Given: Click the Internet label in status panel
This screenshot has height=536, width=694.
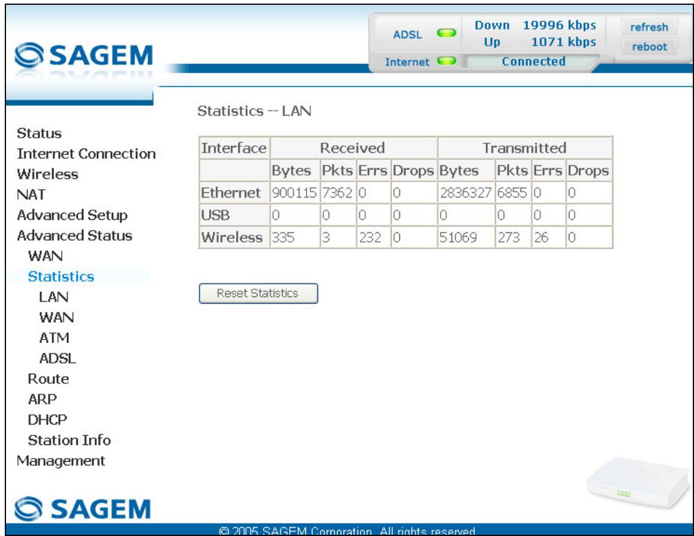Looking at the screenshot, I should 407,62.
